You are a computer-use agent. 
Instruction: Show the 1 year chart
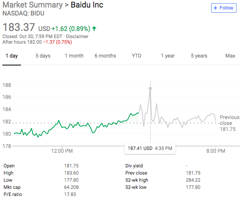(168, 56)
